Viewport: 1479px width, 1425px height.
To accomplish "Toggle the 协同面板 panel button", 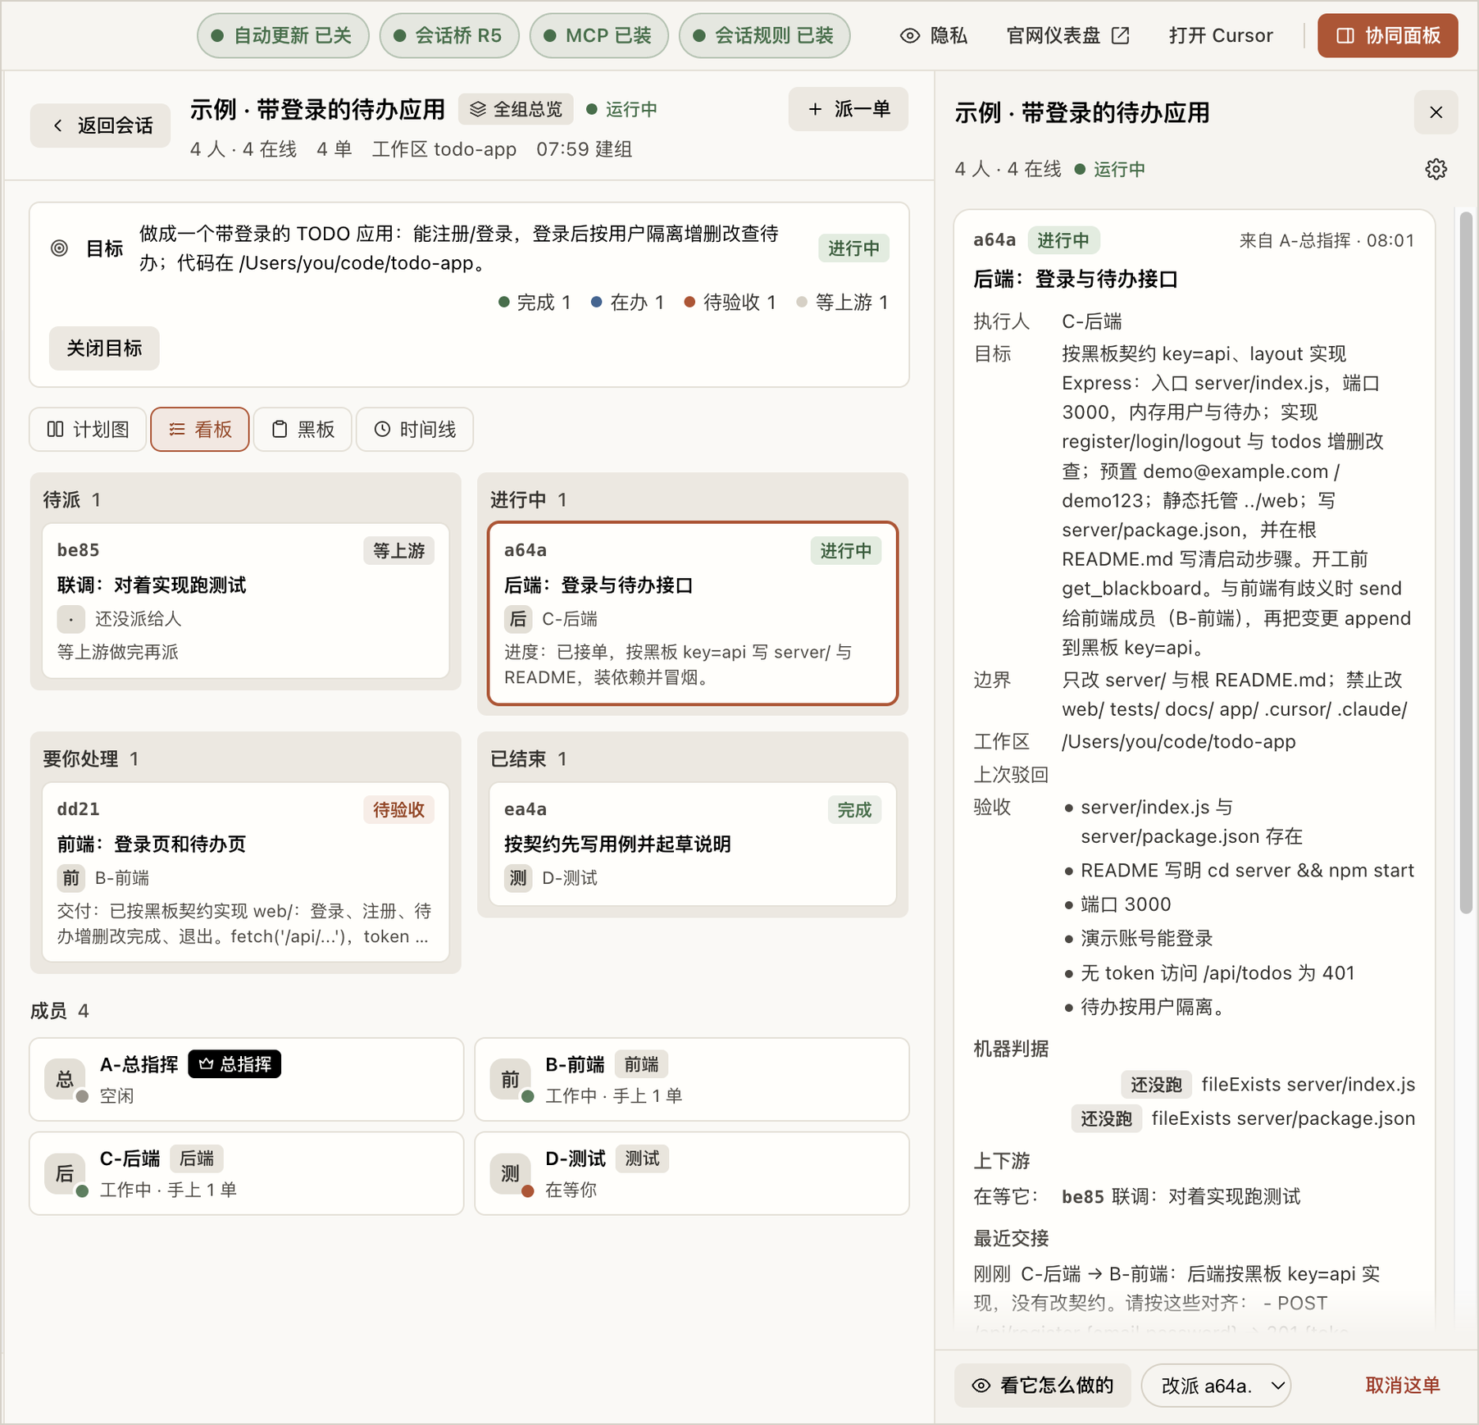I will (x=1387, y=35).
